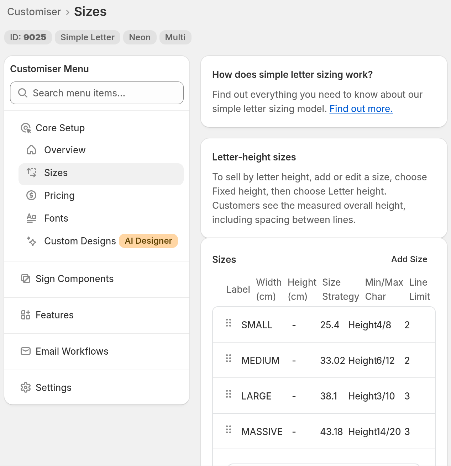The height and width of the screenshot is (466, 451).
Task: Expand the Sign Components section
Action: pyautogui.click(x=97, y=279)
